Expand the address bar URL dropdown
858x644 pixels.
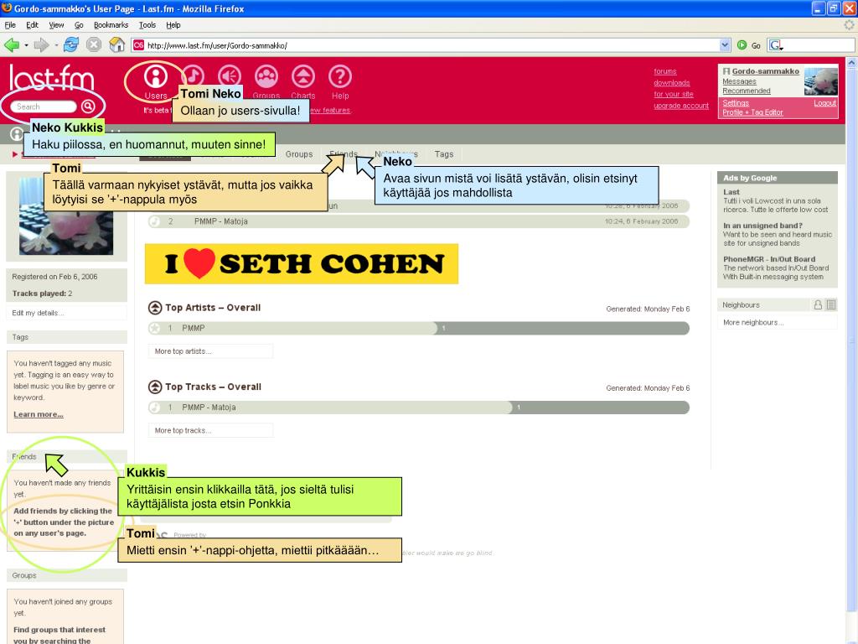(x=725, y=45)
